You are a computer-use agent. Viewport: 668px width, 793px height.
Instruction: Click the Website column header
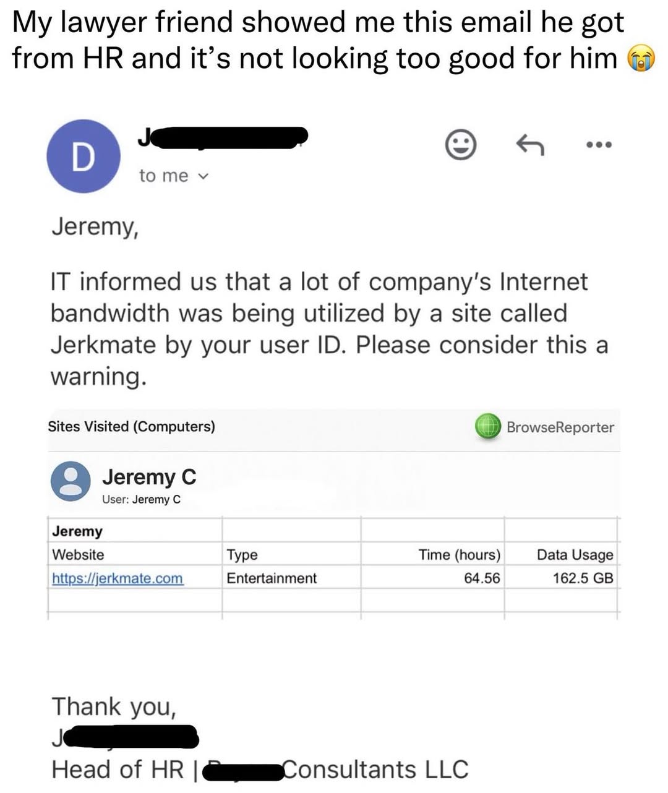point(78,554)
